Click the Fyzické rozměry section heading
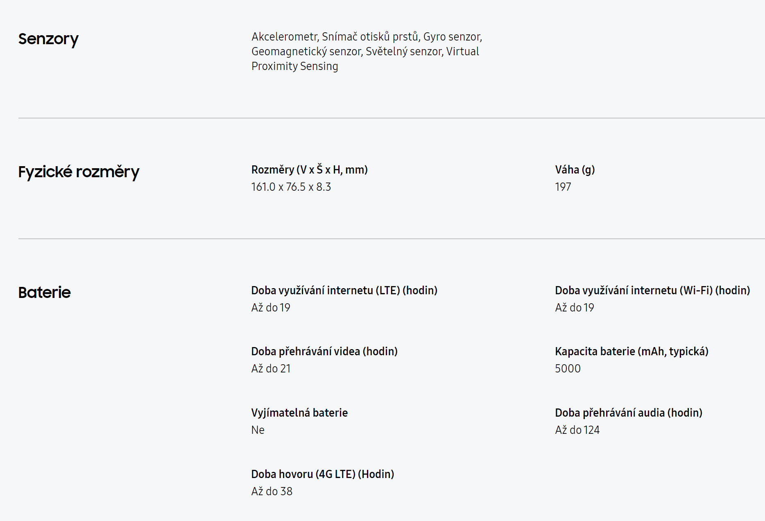Screen dimensions: 765x521 [79, 172]
